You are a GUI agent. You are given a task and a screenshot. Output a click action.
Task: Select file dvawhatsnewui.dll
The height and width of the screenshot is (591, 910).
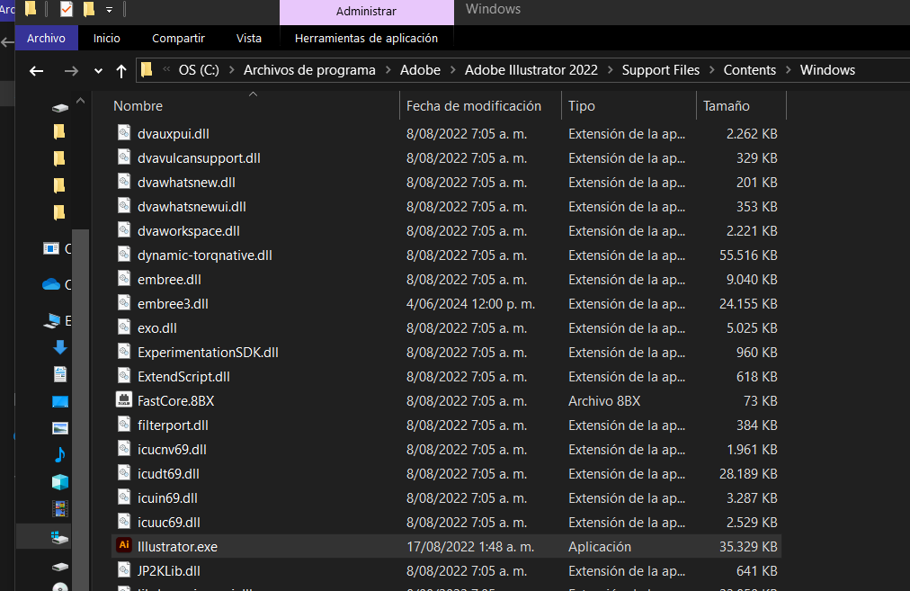pos(192,206)
